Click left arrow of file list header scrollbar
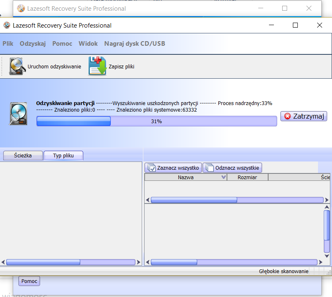The height and width of the screenshot is (297, 332). [x=148, y=200]
